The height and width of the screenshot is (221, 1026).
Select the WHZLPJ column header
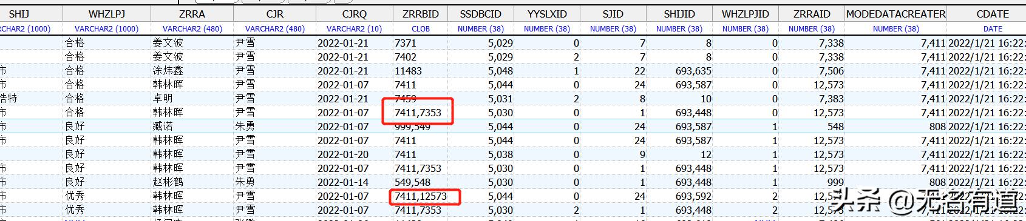(x=106, y=14)
